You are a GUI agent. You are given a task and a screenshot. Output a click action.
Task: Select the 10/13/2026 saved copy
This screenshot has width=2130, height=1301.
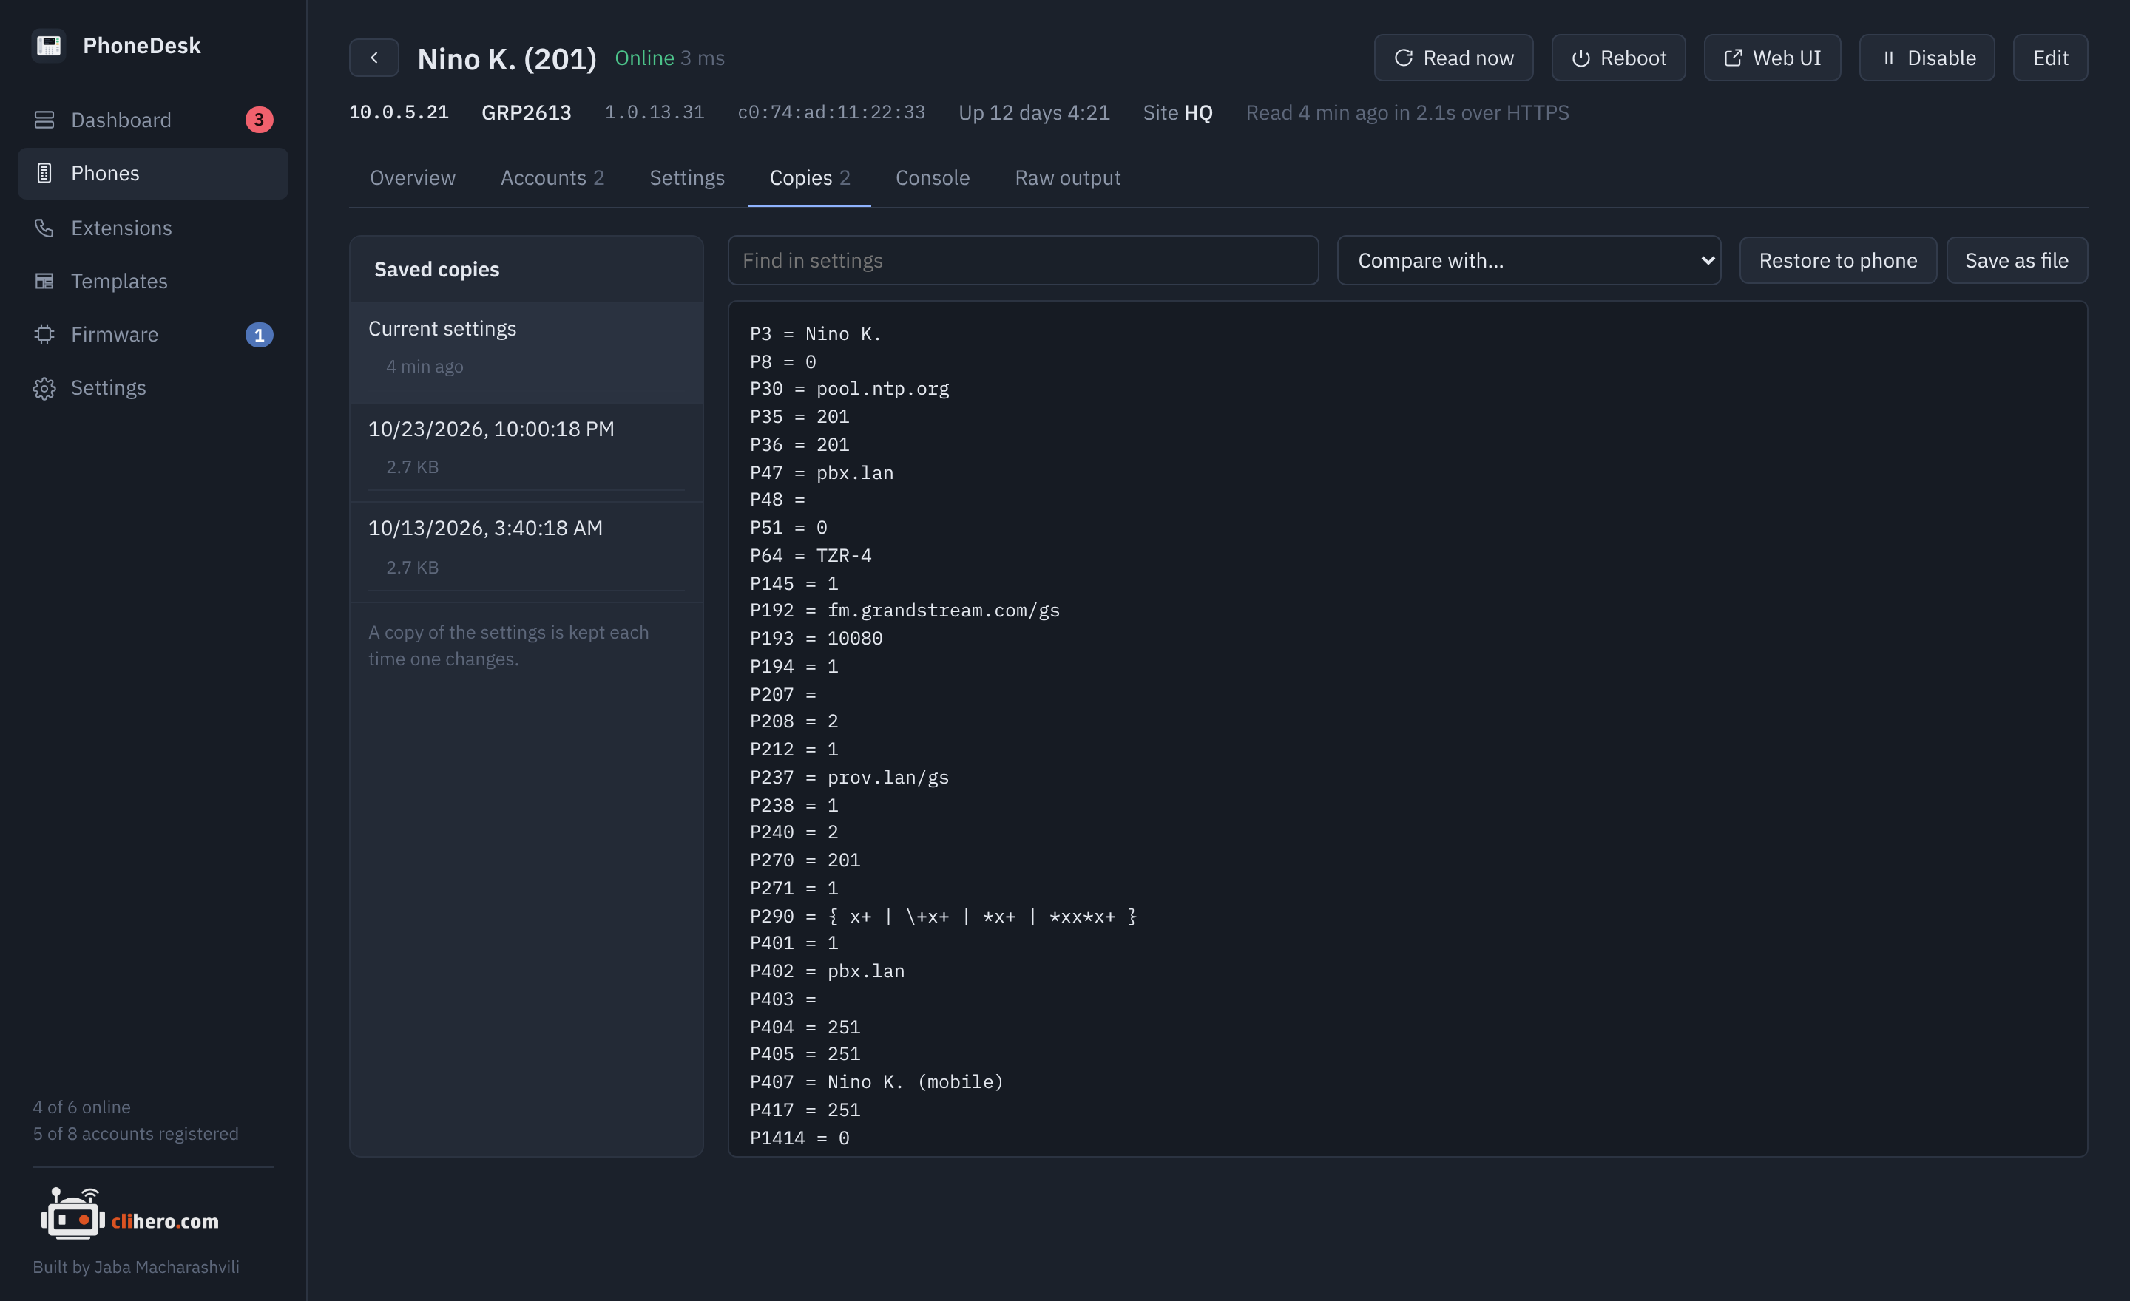pyautogui.click(x=526, y=552)
